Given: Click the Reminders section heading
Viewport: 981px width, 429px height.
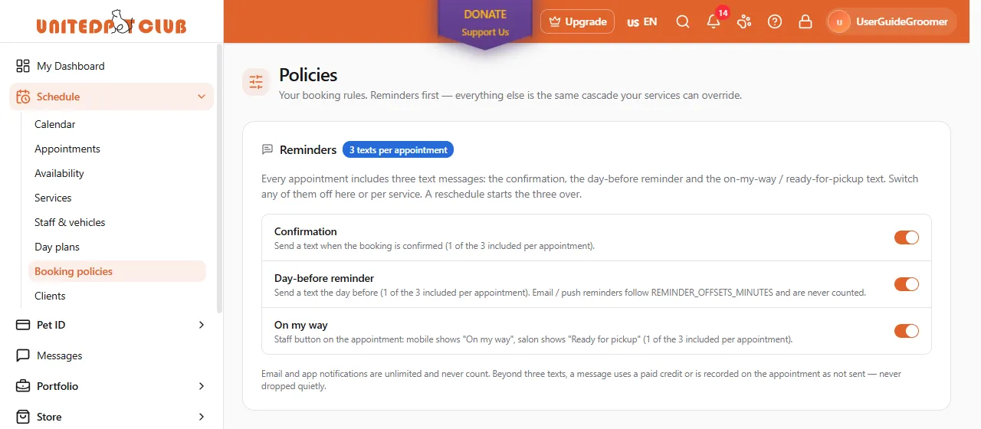Looking at the screenshot, I should click(308, 149).
